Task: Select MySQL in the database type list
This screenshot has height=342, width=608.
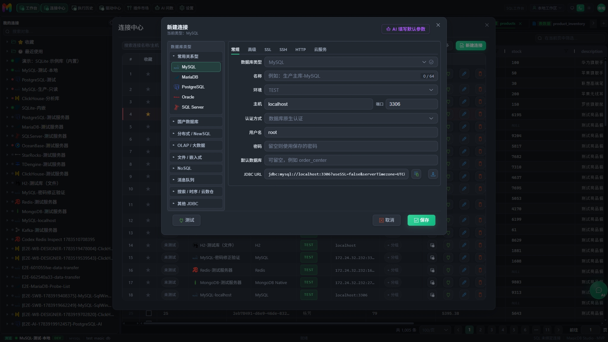Action: [x=196, y=67]
